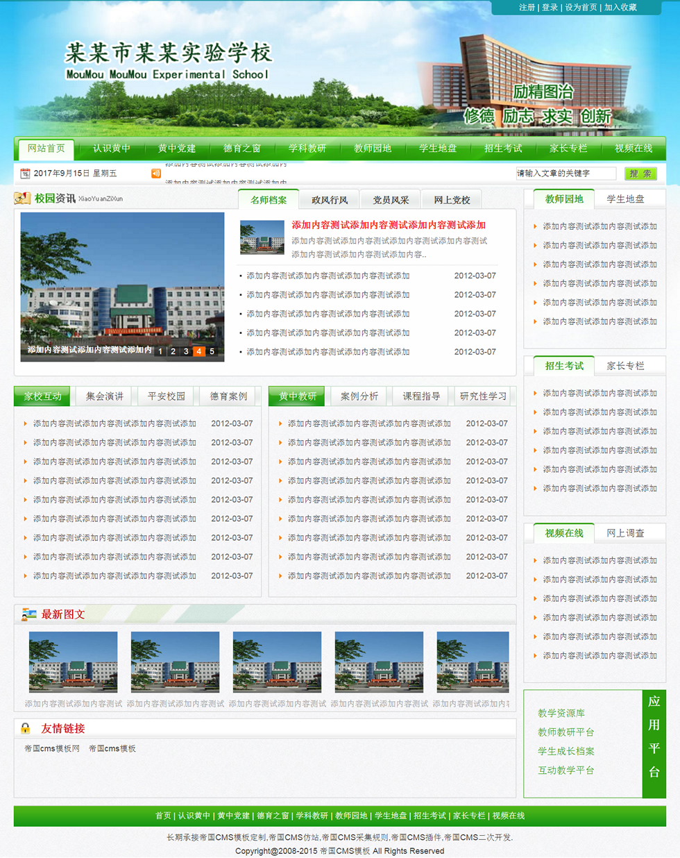The image size is (680, 858).
Task: Click the announcement speaker icon
Action: pyautogui.click(x=156, y=173)
